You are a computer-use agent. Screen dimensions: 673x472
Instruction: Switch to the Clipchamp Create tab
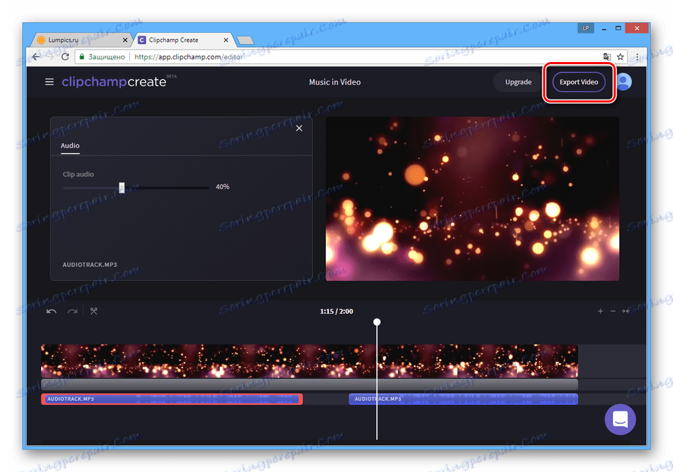pos(184,40)
